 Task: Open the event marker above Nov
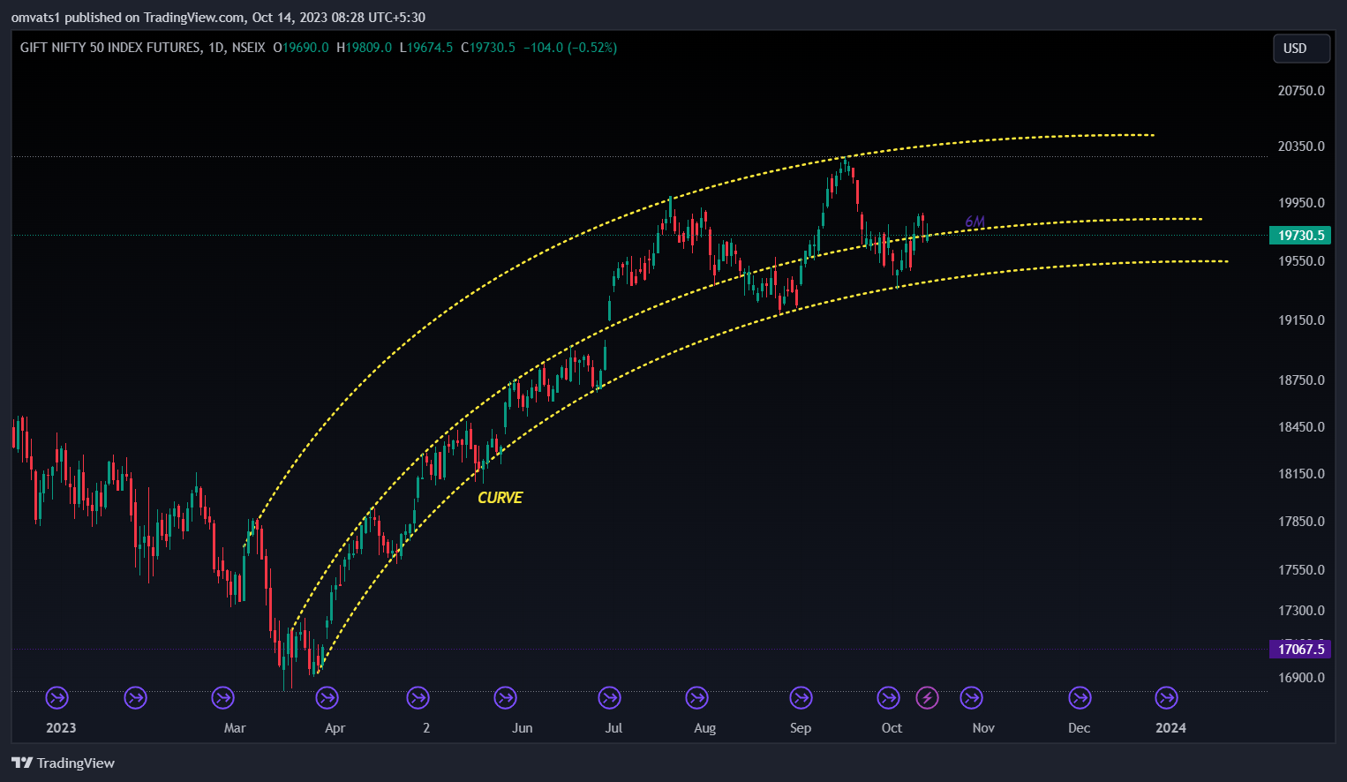click(x=971, y=698)
